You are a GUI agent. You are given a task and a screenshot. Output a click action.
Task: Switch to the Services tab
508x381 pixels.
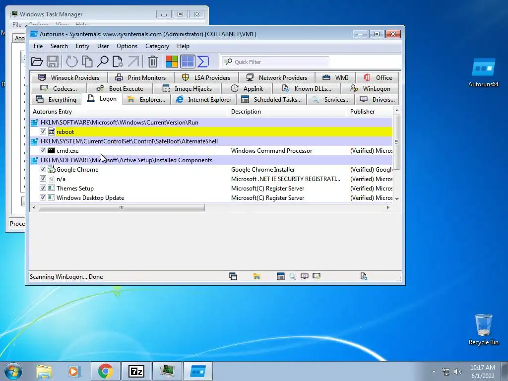click(x=331, y=99)
